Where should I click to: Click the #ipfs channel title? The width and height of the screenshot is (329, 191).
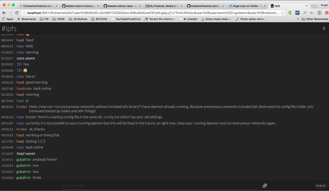pyautogui.click(x=9, y=28)
